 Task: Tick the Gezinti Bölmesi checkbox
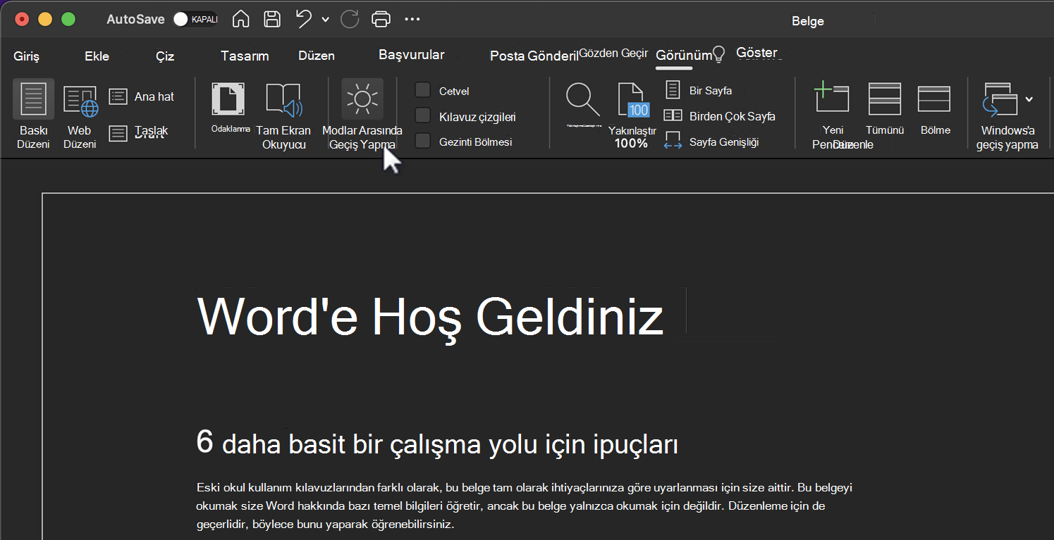click(423, 141)
